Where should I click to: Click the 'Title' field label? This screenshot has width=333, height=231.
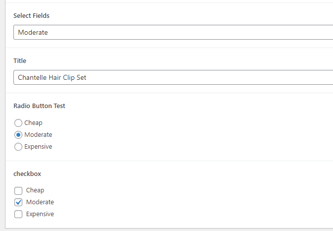[x=20, y=61]
